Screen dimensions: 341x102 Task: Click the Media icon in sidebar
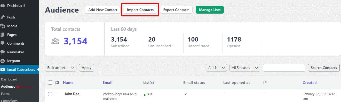(3, 26)
